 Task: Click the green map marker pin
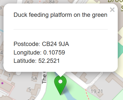point(60,85)
